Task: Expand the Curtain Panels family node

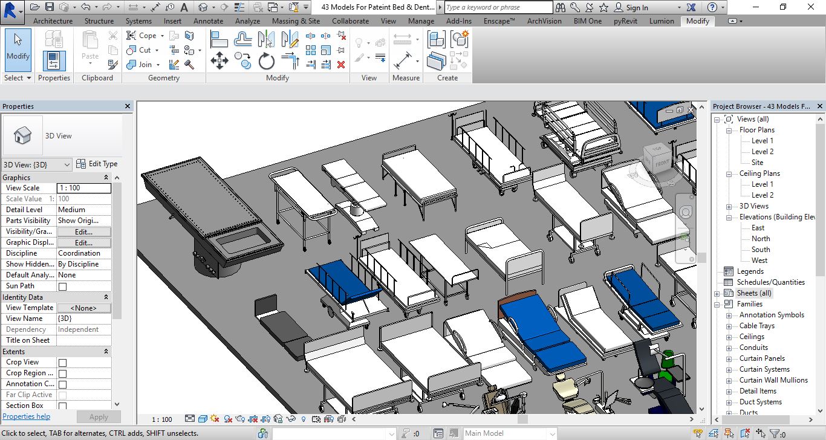Action: coord(729,358)
